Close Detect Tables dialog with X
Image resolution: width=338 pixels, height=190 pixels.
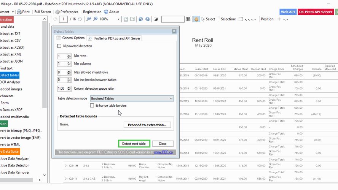tap(174, 31)
